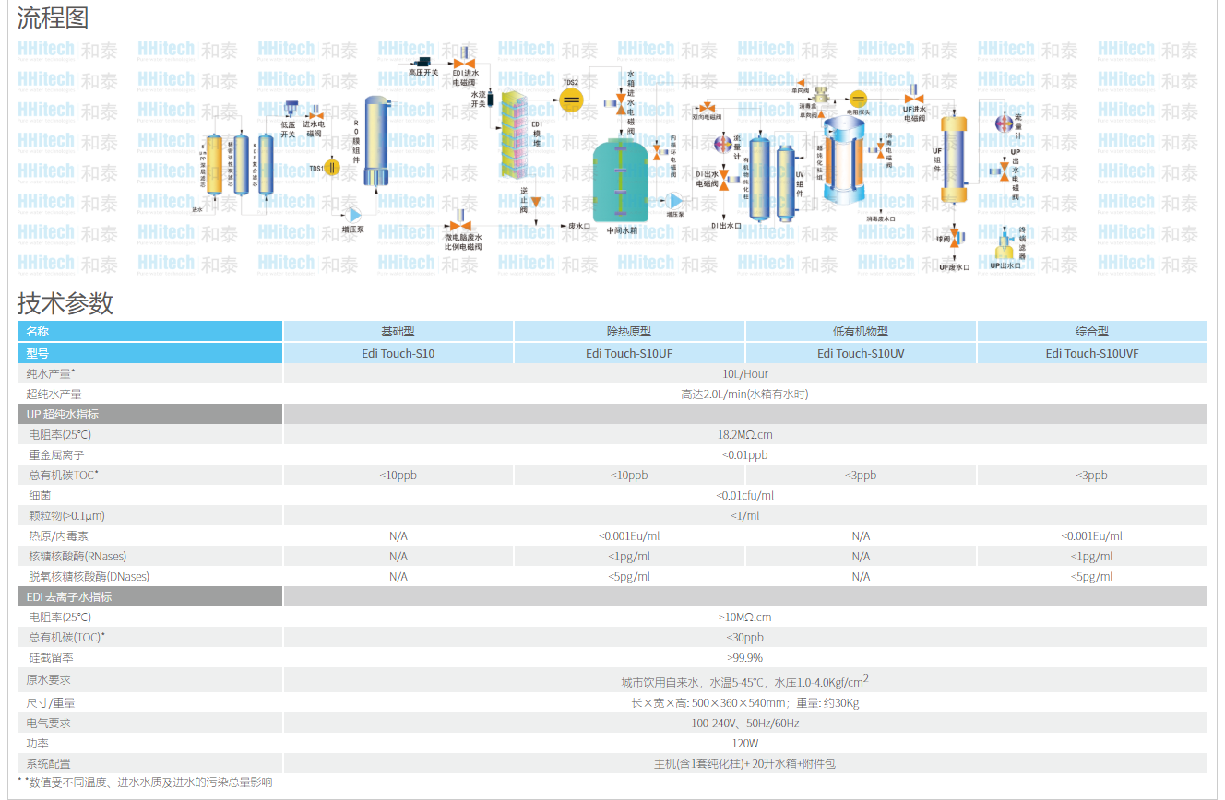Click the PP deep filter cartridge icon
1225x800 pixels.
click(214, 164)
